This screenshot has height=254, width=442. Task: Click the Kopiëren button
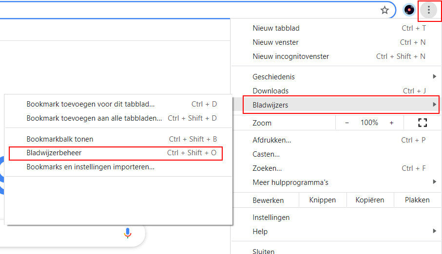coord(370,200)
